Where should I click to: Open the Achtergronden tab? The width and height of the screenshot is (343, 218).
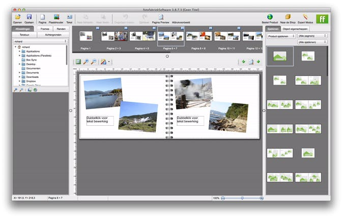pyautogui.click(x=53, y=35)
